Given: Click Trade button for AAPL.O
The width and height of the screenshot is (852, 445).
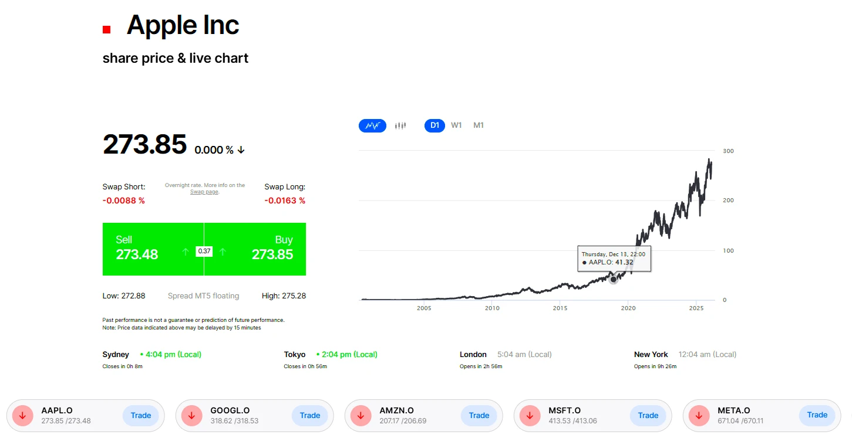Looking at the screenshot, I should (x=141, y=416).
